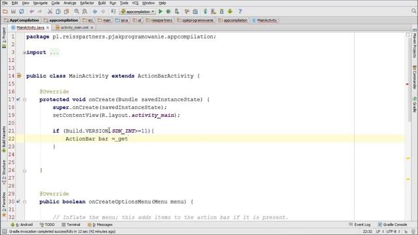Viewport: 418px width, 235px height.
Task: Open the Gradle Console
Action: point(392,225)
